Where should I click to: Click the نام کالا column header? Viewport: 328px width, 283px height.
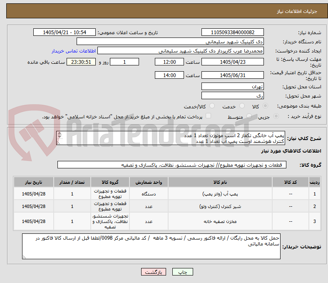[220, 182]
